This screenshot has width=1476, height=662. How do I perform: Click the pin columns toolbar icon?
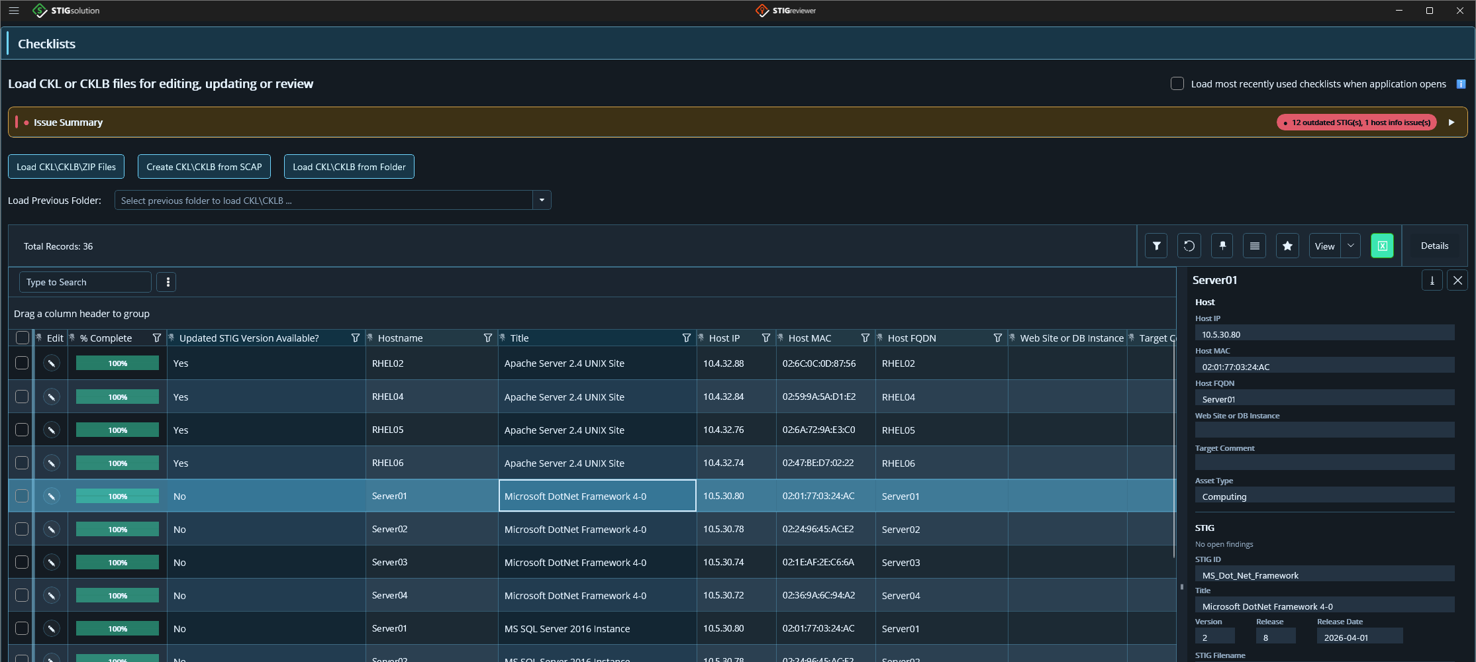point(1222,246)
